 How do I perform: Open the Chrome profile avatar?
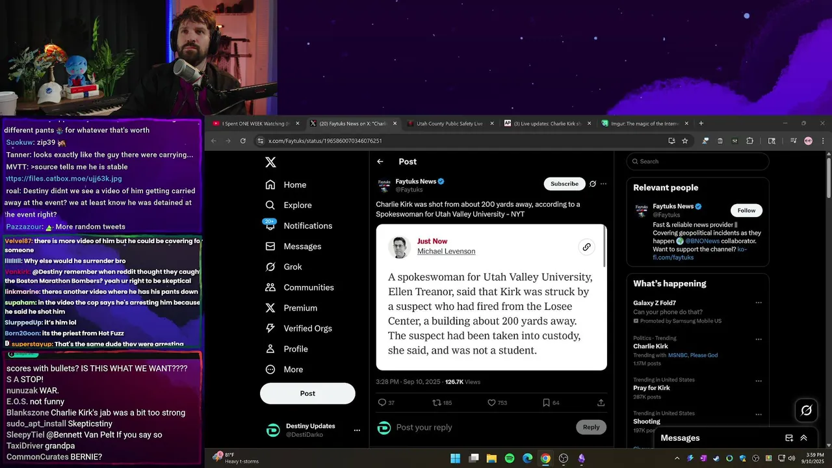point(808,140)
